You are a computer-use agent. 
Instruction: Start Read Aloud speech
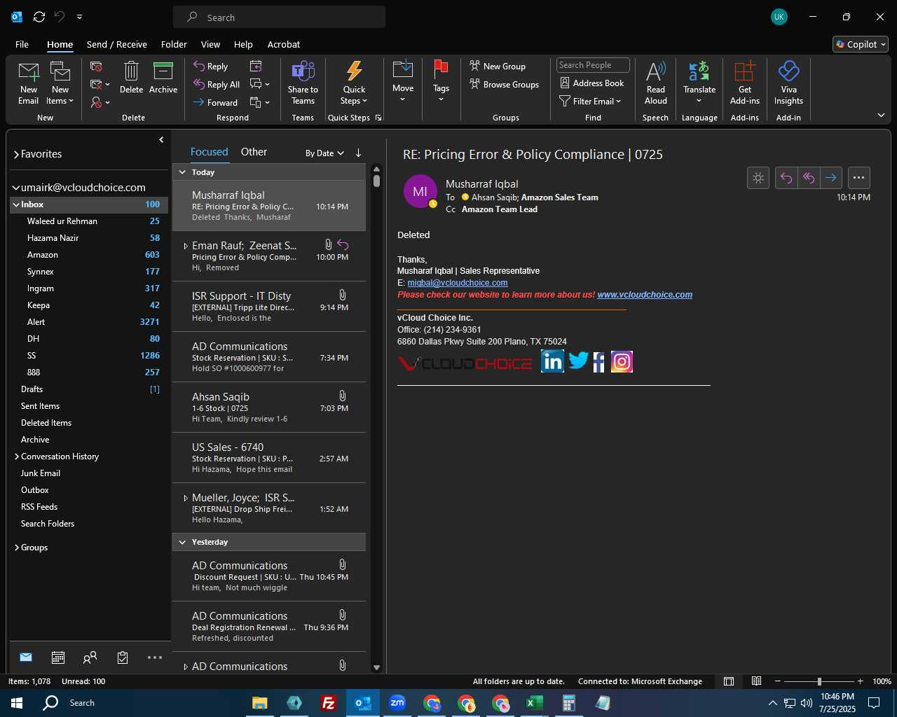[655, 83]
